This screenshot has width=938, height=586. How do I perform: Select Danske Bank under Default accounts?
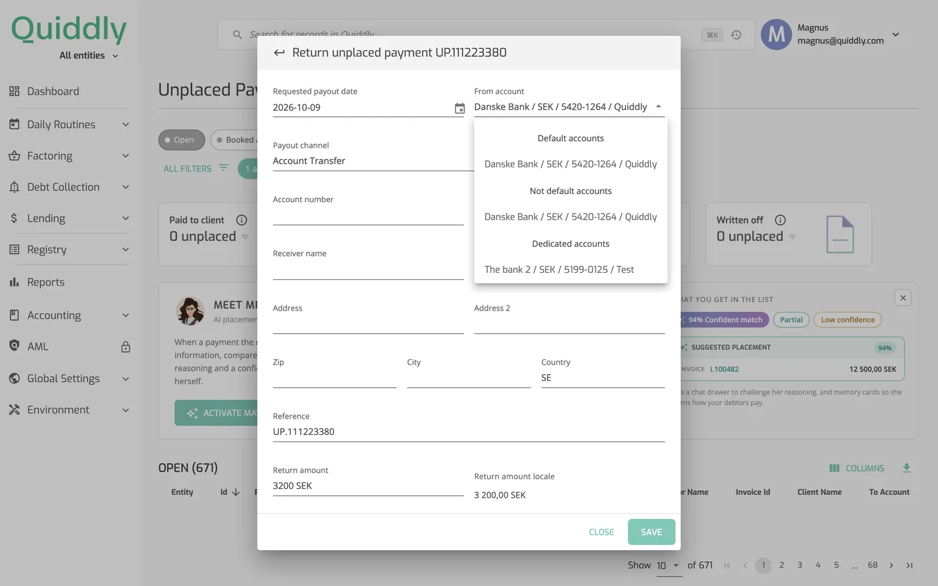click(571, 164)
